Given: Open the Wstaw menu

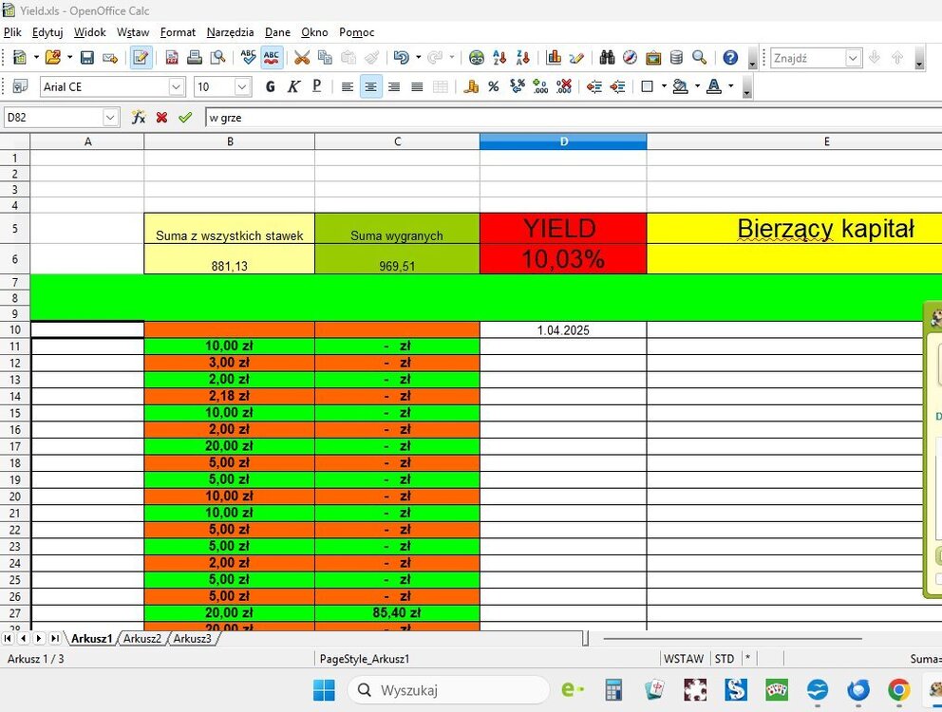Looking at the screenshot, I should click(x=133, y=32).
